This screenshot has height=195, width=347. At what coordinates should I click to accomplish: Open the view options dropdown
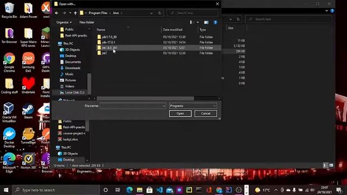click(x=197, y=22)
